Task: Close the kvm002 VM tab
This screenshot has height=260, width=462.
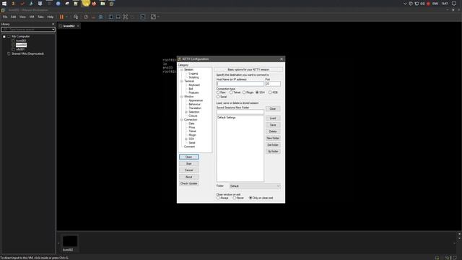Action: [78, 26]
